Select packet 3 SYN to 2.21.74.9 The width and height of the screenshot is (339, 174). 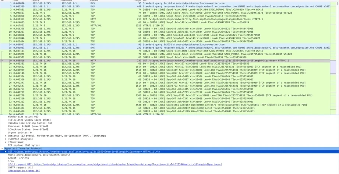coord(165,10)
